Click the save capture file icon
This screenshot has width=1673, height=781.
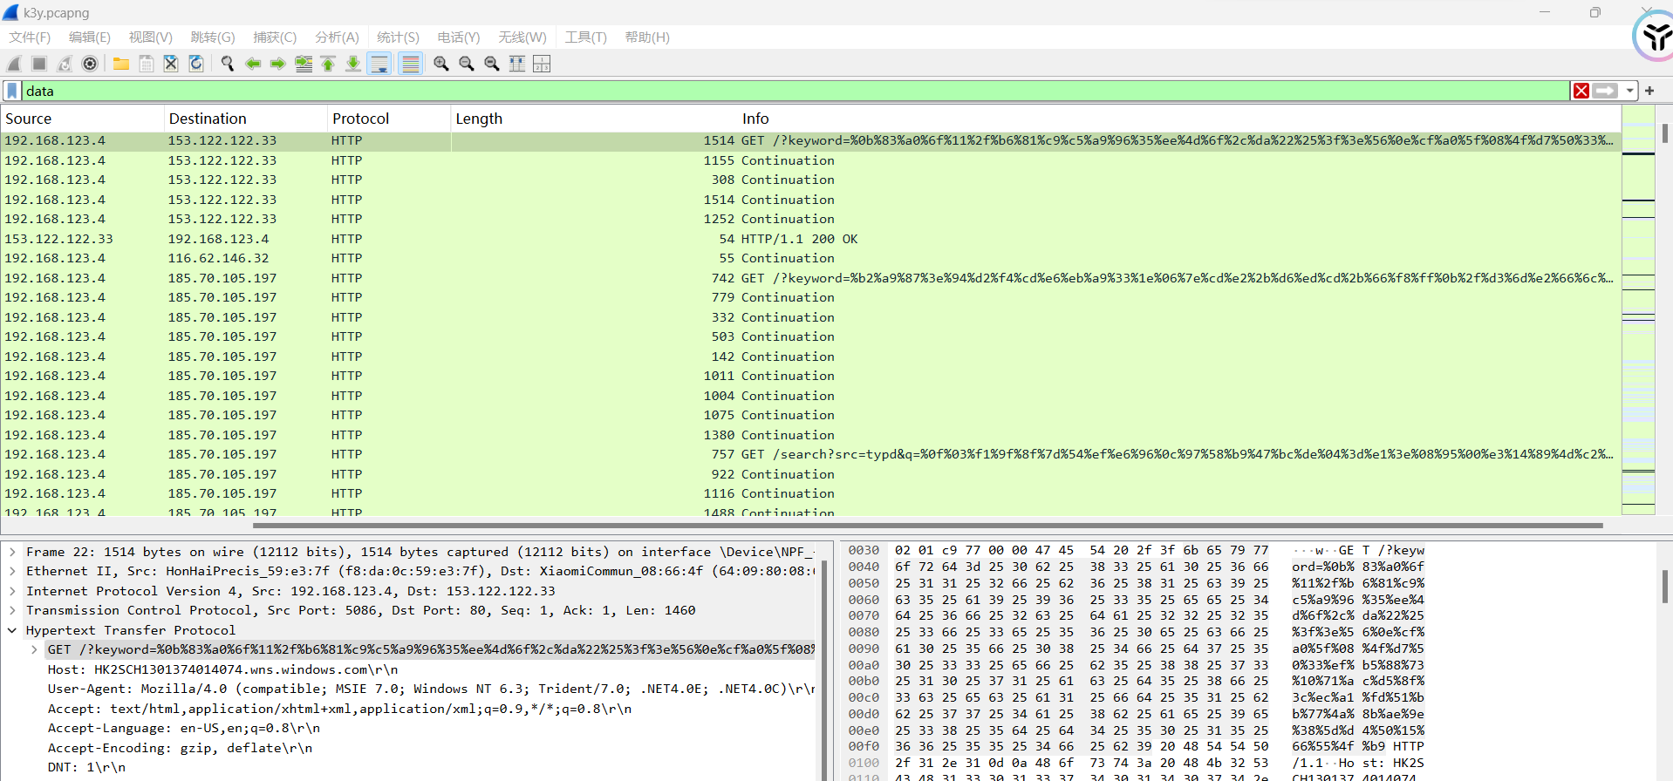point(147,64)
